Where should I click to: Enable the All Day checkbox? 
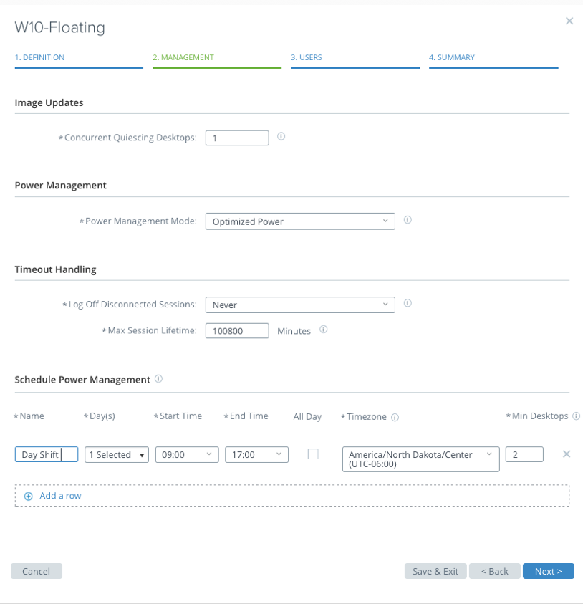point(313,454)
